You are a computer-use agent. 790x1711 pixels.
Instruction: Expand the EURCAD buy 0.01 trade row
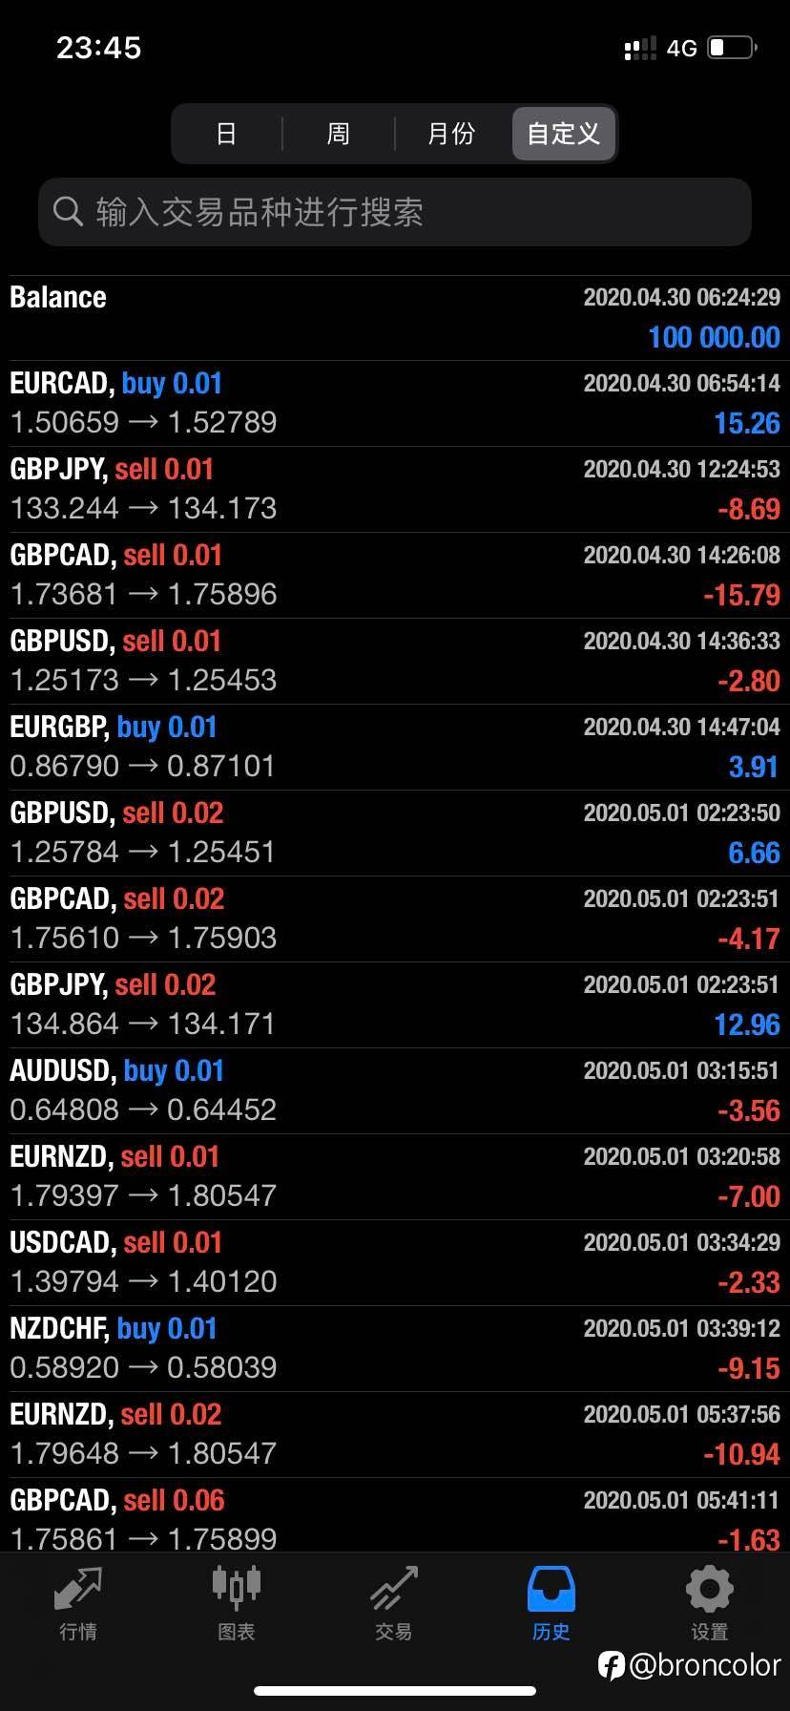pos(395,404)
